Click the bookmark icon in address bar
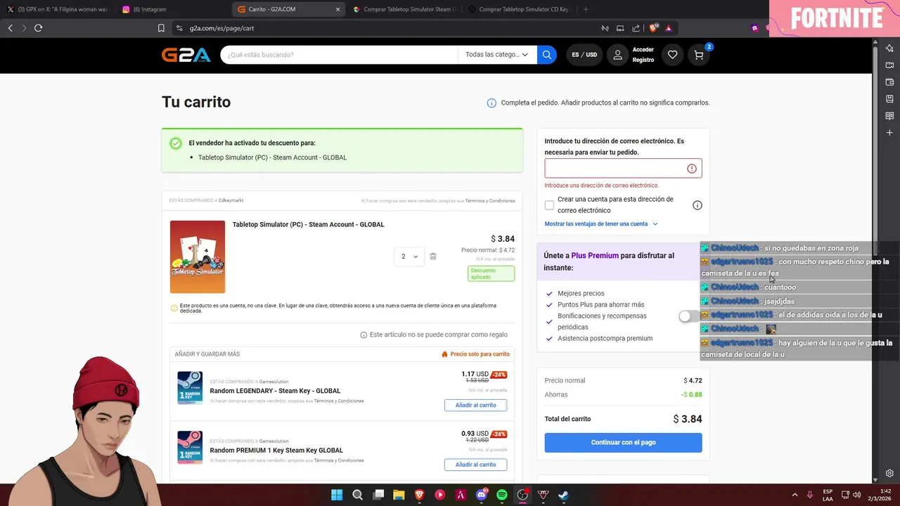The width and height of the screenshot is (900, 506). (x=161, y=28)
